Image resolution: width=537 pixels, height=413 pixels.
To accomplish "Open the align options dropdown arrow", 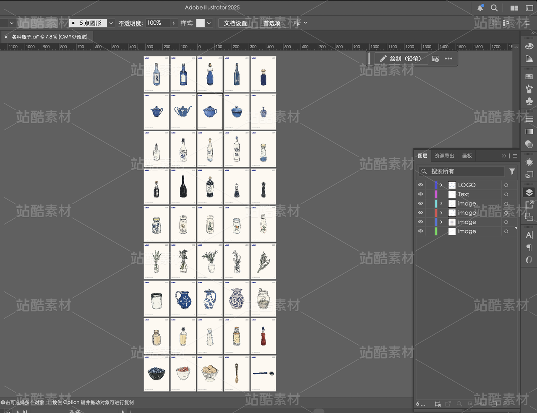I will pyautogui.click(x=305, y=23).
